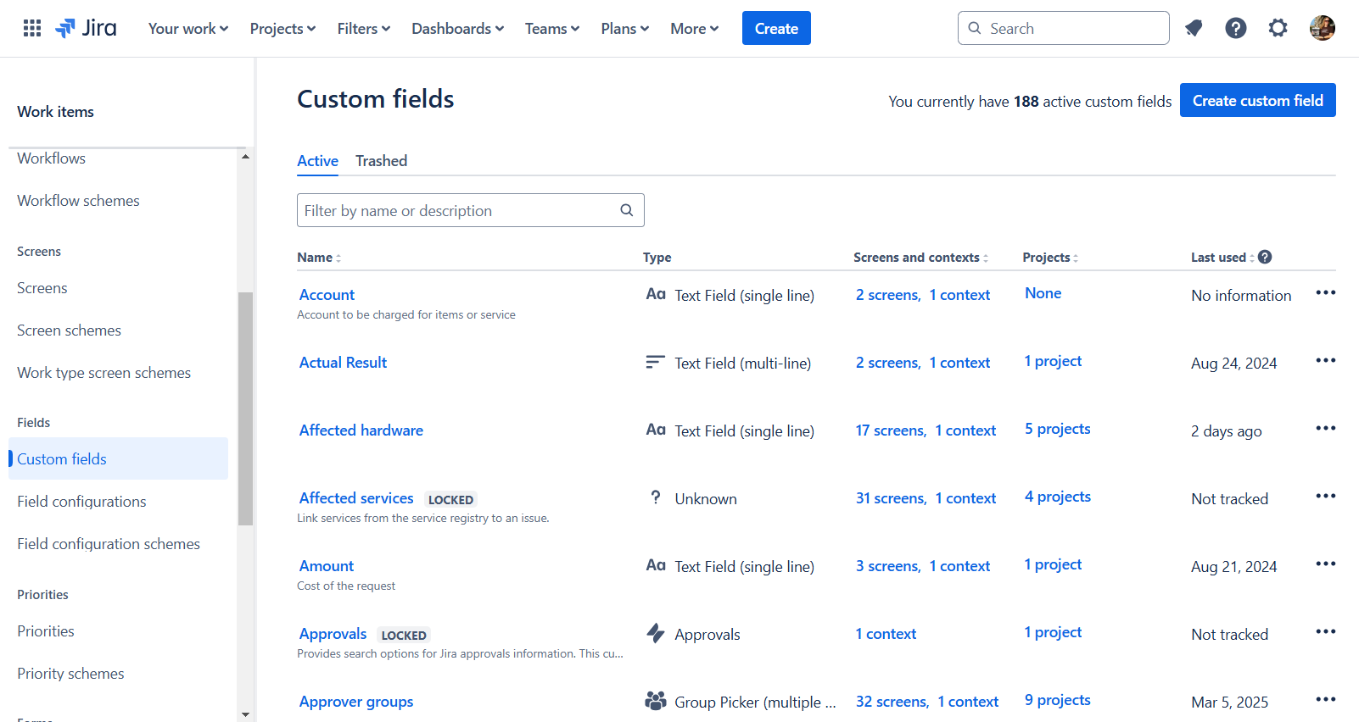Click the Jira logo
This screenshot has height=722, width=1359.
[86, 28]
